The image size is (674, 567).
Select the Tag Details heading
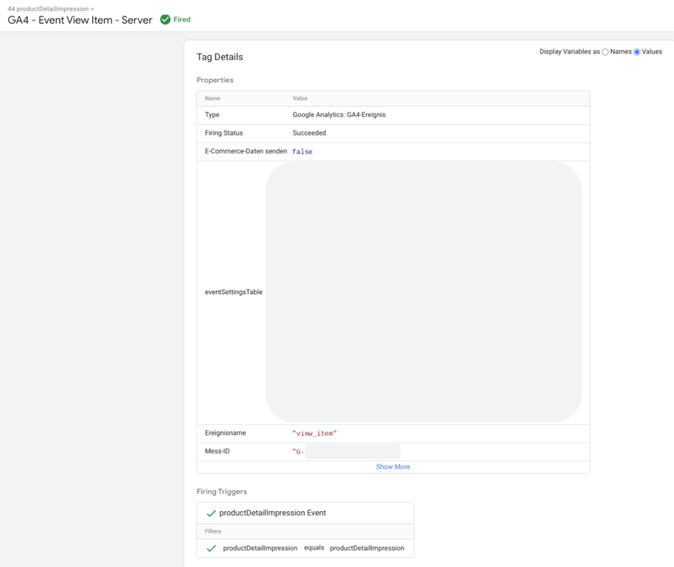(x=219, y=57)
